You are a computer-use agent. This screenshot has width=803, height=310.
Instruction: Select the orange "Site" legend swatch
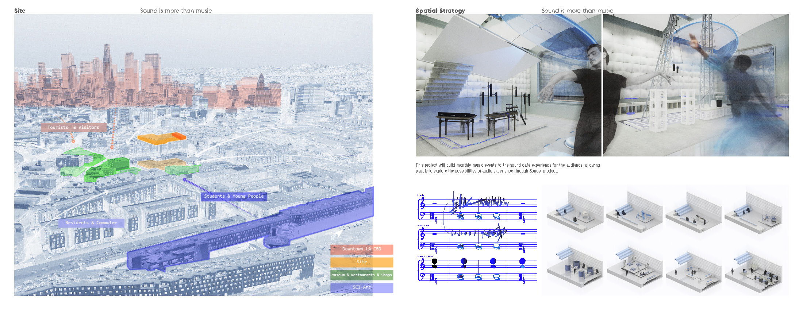[x=362, y=262]
